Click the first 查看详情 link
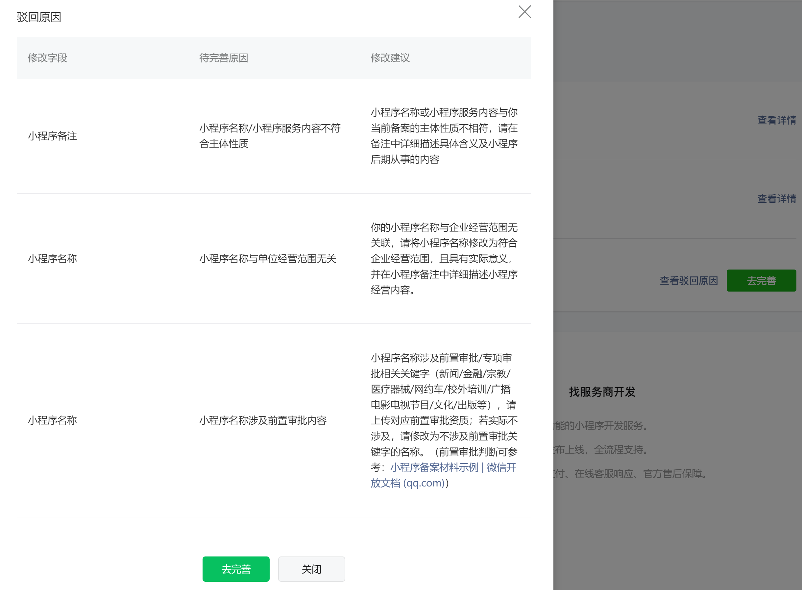 click(x=777, y=120)
